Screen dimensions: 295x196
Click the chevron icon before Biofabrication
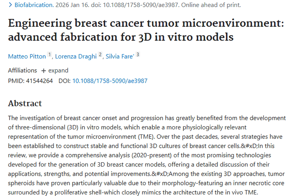(10, 5)
